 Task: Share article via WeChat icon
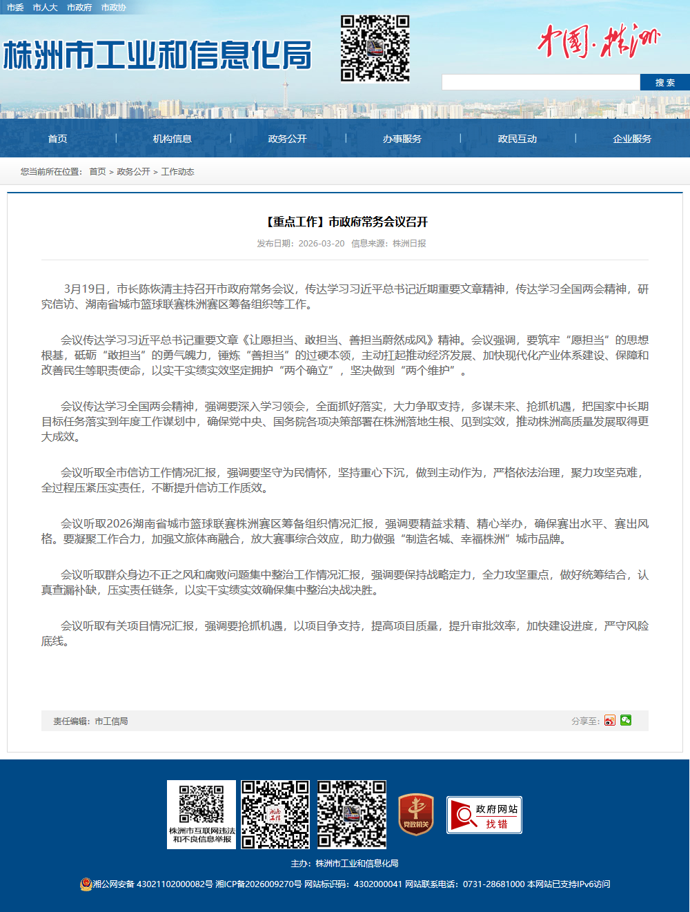point(626,720)
